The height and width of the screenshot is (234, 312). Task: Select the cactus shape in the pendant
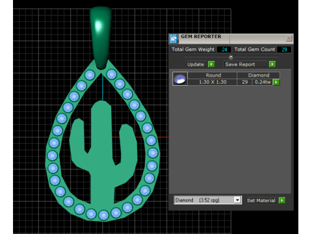click(103, 151)
